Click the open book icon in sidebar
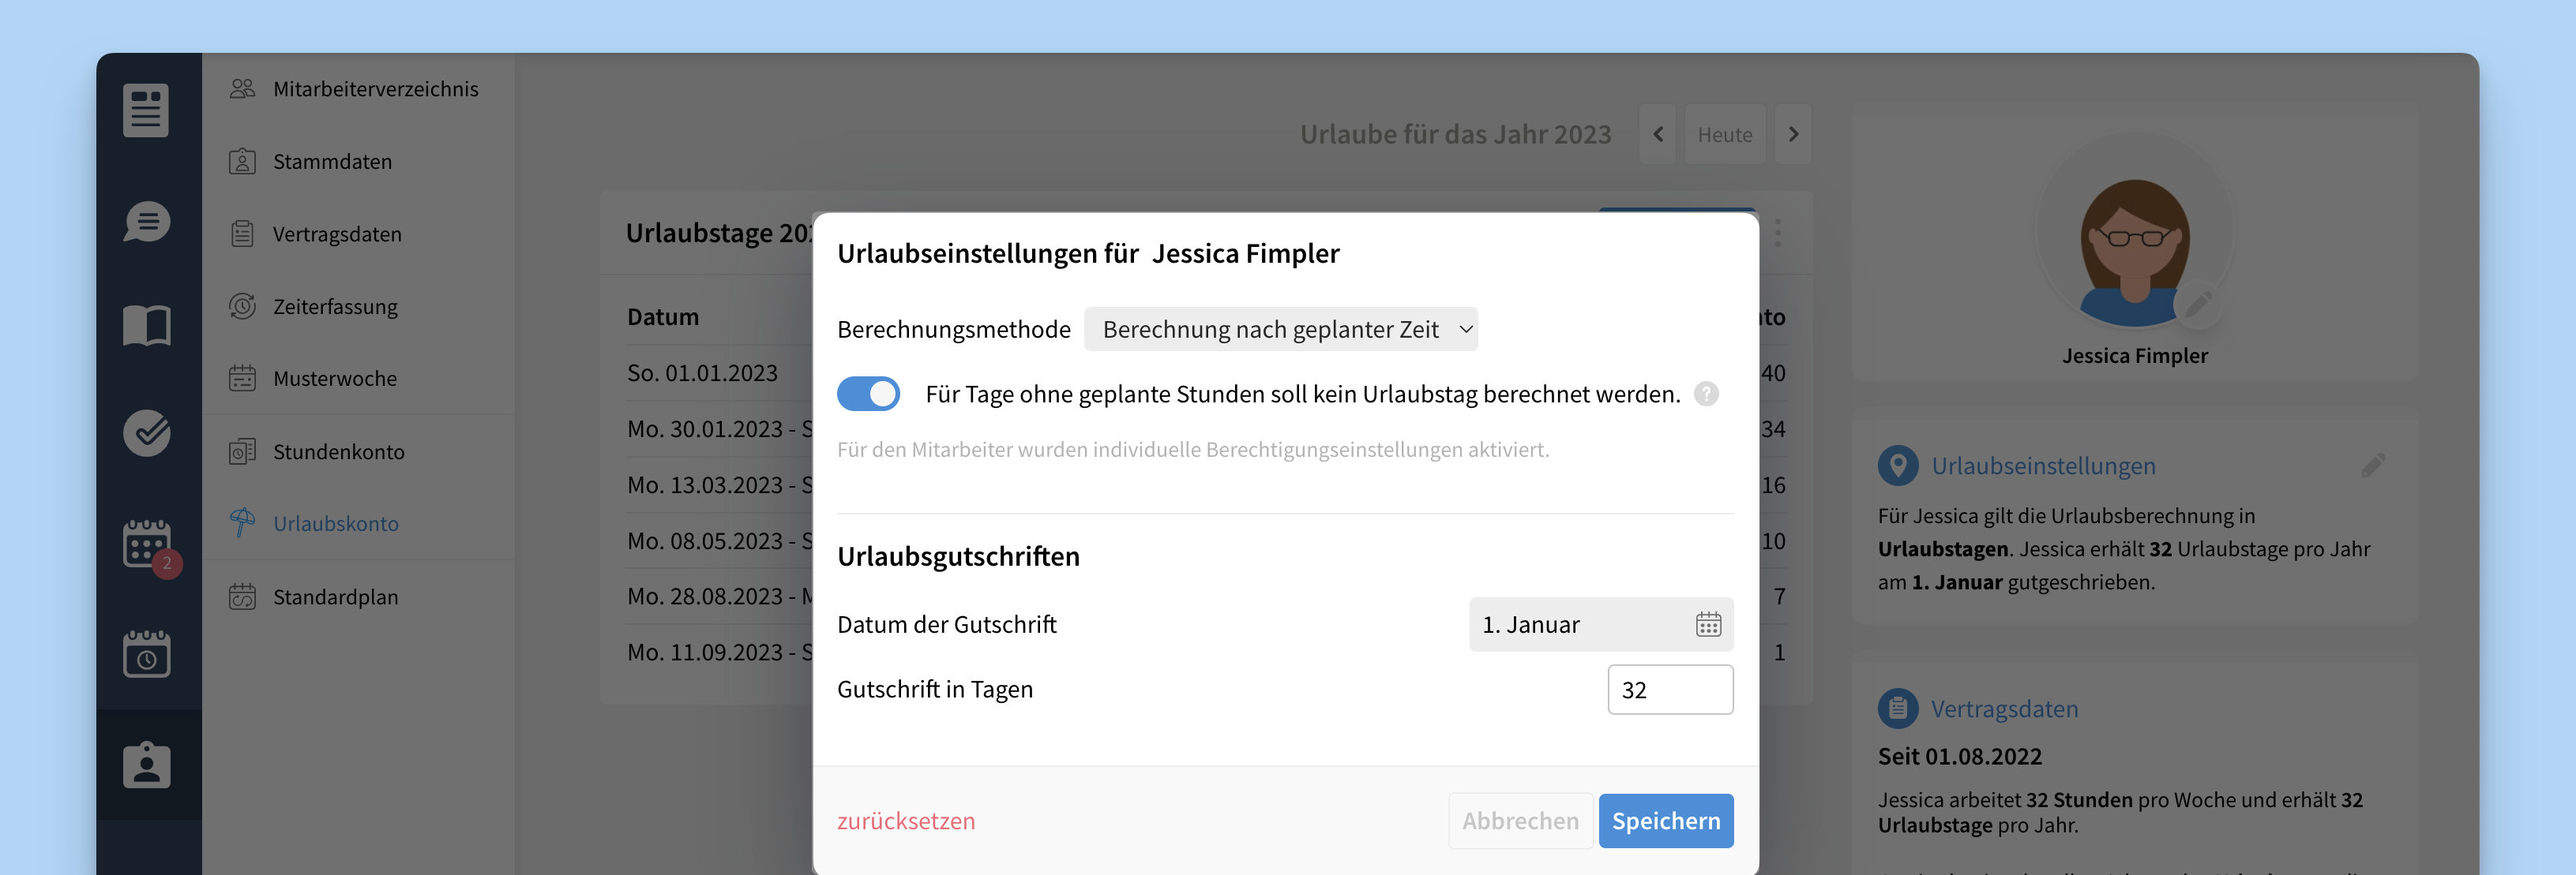The height and width of the screenshot is (875, 2576). (x=147, y=326)
